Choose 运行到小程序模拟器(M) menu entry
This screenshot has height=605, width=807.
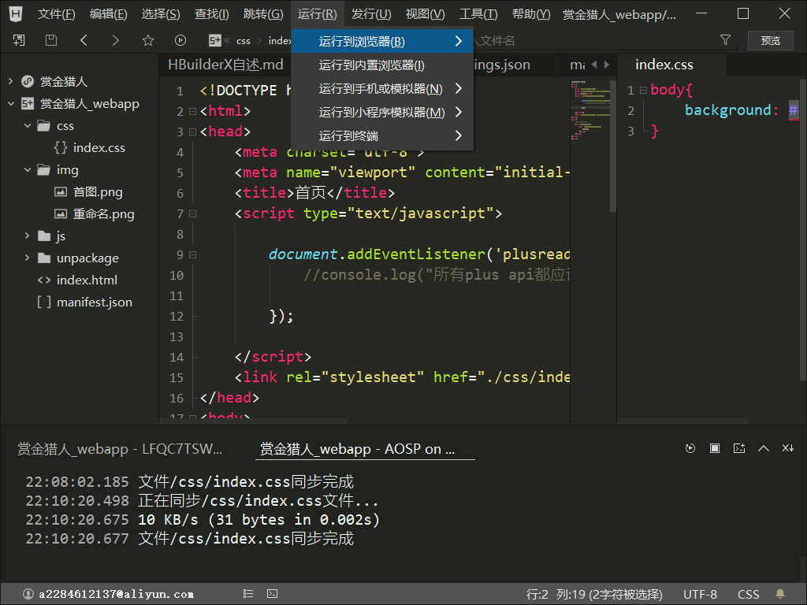pyautogui.click(x=382, y=112)
